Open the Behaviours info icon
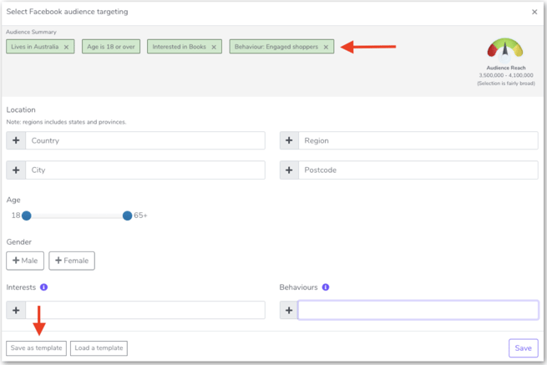 click(326, 287)
